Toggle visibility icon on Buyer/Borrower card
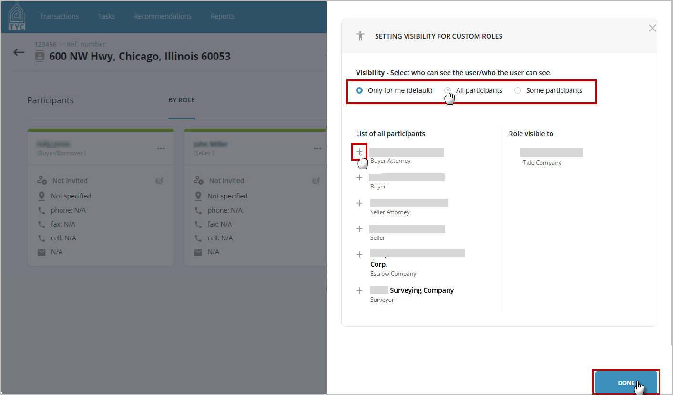Image resolution: width=673 pixels, height=395 pixels. [x=160, y=181]
